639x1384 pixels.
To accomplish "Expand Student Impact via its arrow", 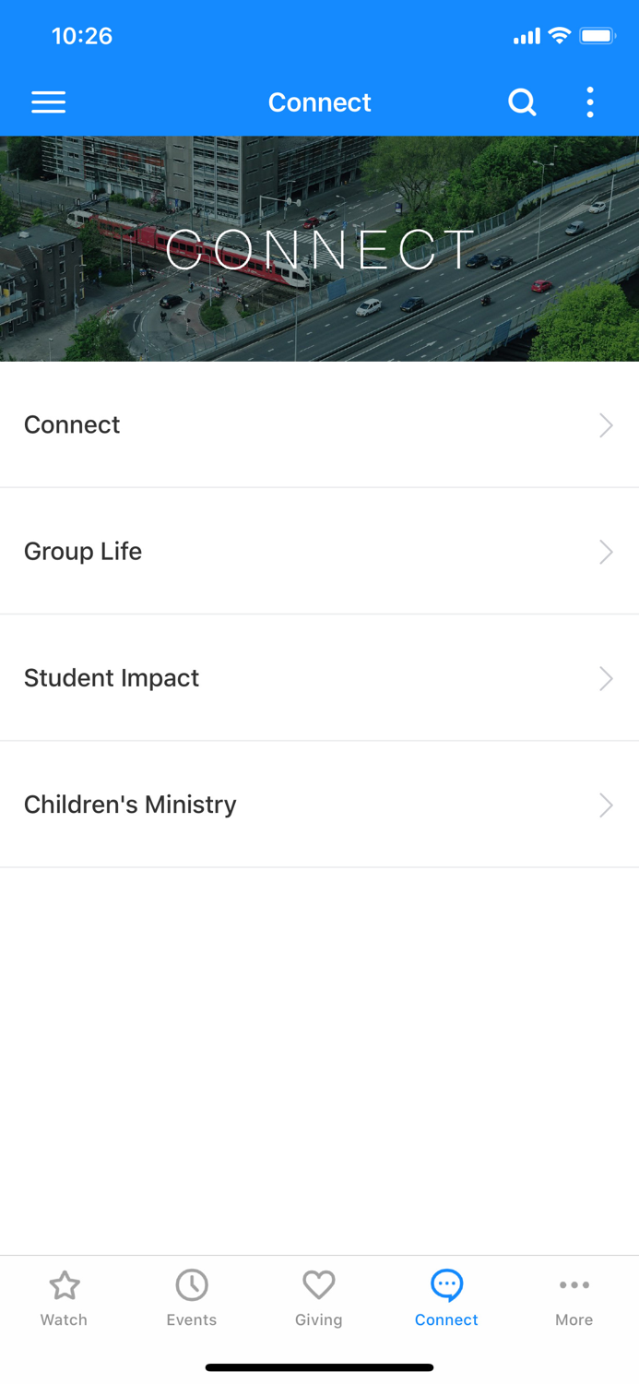I will click(x=606, y=678).
